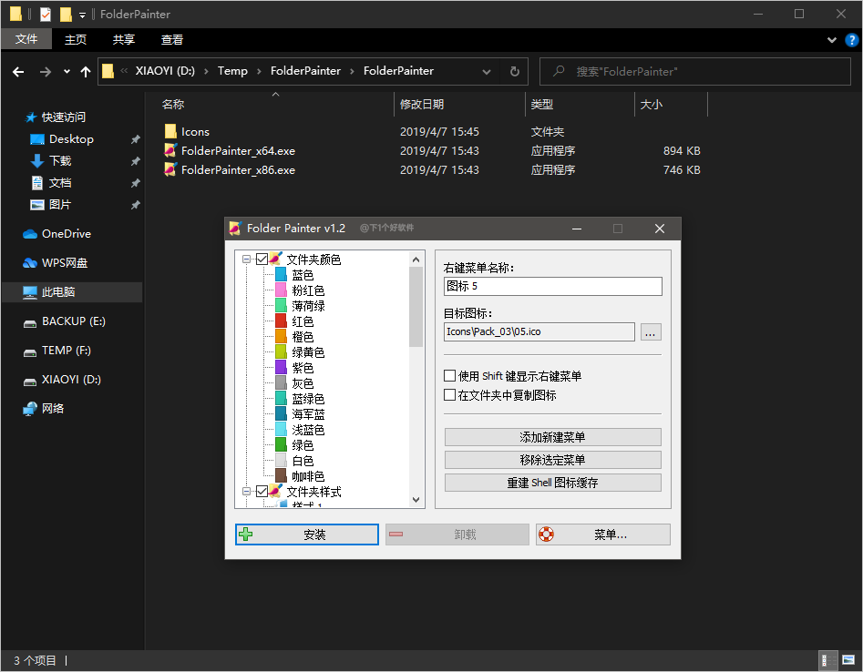863x672 pixels.
Task: Choose the red 红色 folder icon
Action: [x=281, y=321]
